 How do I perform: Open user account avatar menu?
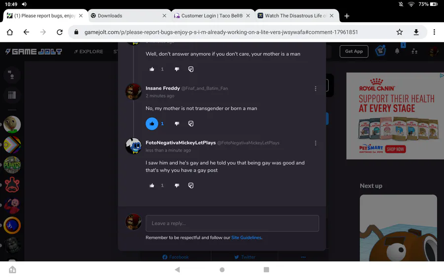click(x=433, y=51)
